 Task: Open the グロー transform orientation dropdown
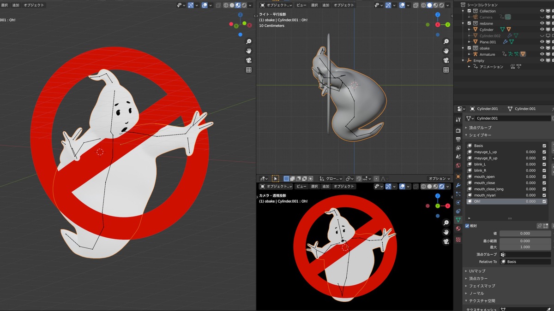331,179
